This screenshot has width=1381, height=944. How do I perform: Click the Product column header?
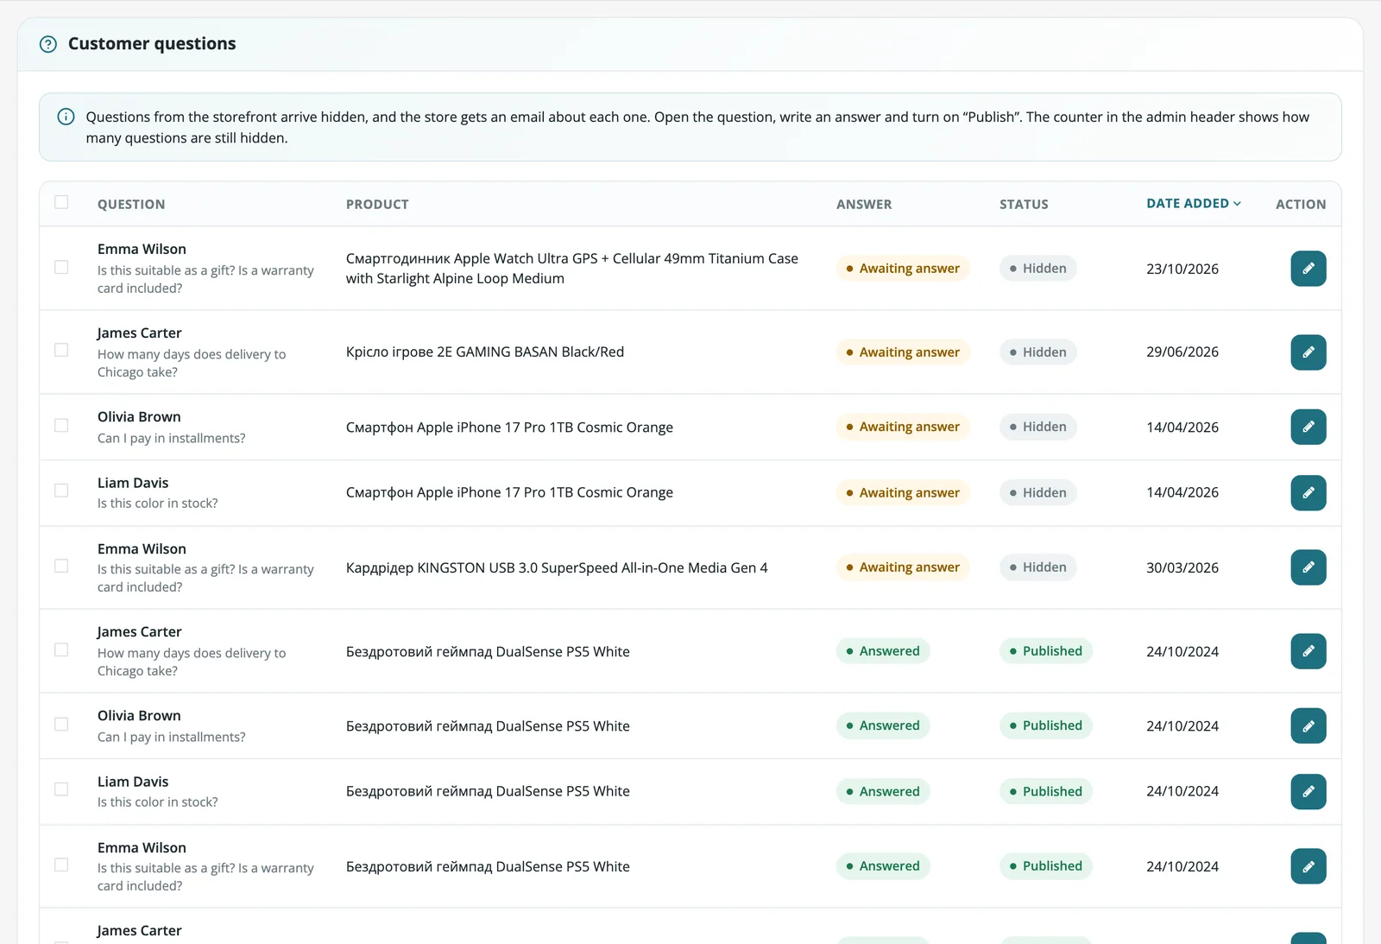pyautogui.click(x=377, y=205)
